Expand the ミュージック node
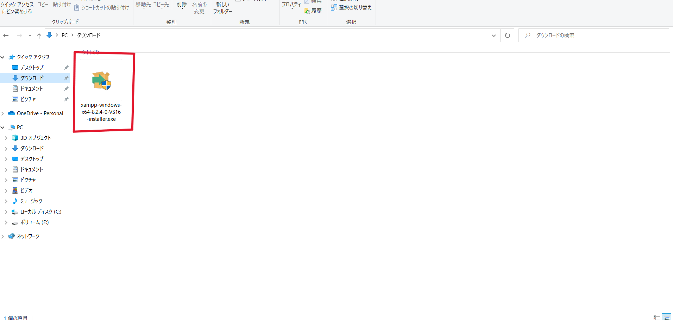Viewport: 673px width, 320px height. [6, 201]
